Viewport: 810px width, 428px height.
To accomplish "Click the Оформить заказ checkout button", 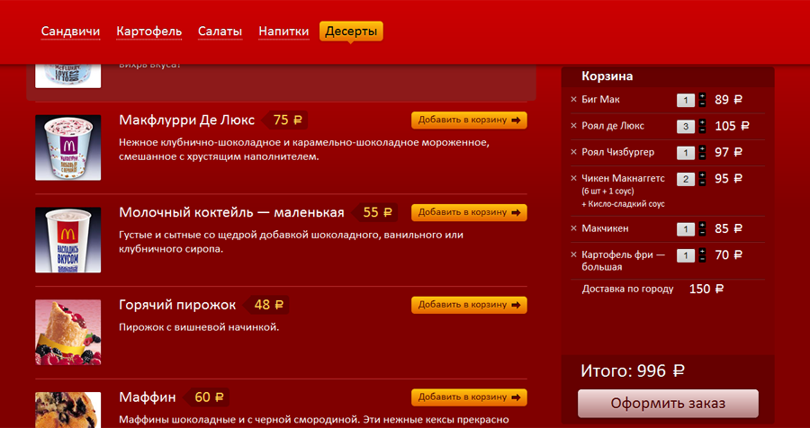I will [668, 404].
